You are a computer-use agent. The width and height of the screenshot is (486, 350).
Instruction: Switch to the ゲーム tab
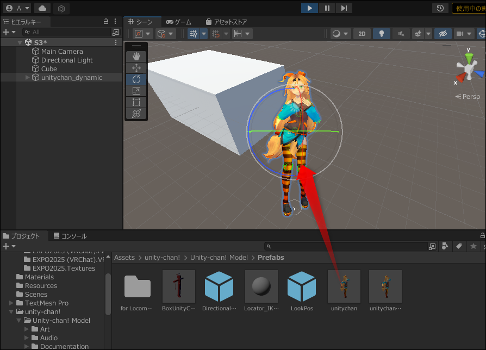[x=178, y=22]
